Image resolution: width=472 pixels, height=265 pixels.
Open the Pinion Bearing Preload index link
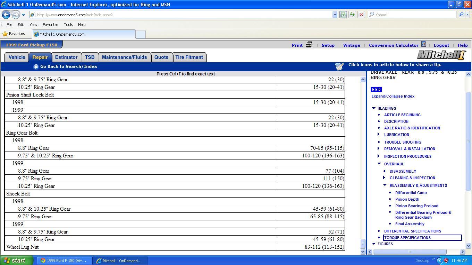pyautogui.click(x=416, y=206)
